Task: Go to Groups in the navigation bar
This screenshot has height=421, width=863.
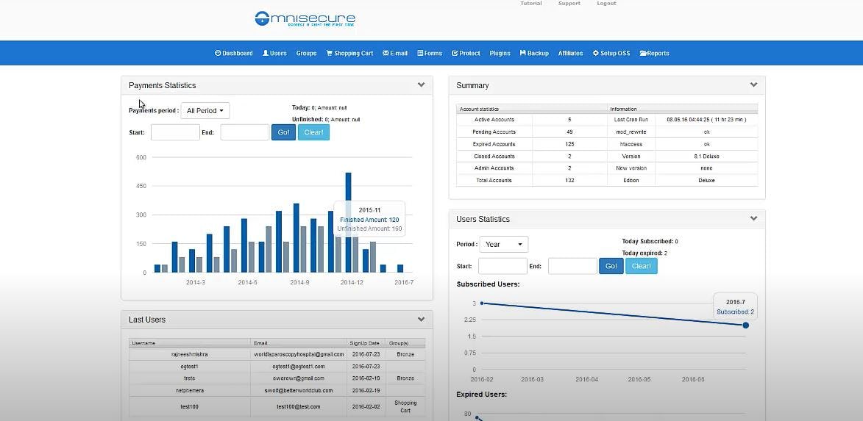Action: pyautogui.click(x=307, y=54)
